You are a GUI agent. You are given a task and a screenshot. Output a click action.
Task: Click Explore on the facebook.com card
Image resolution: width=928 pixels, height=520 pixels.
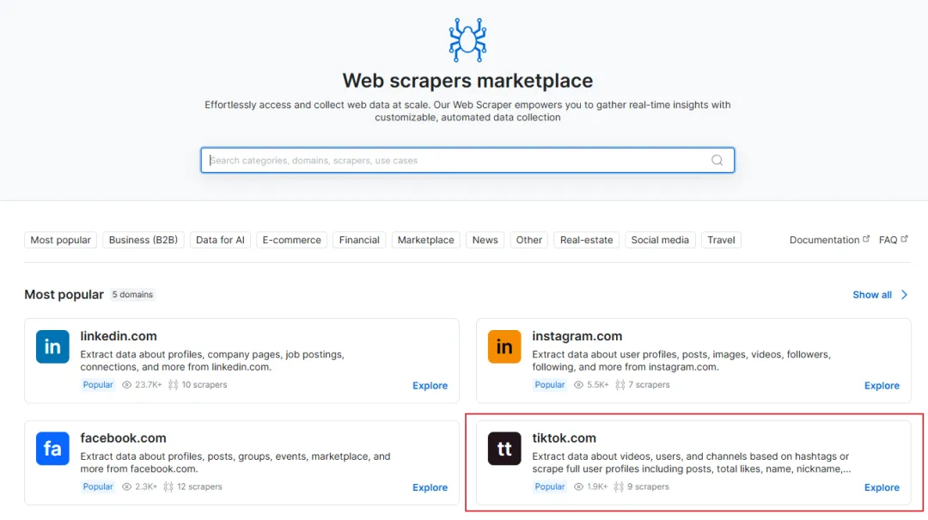pyautogui.click(x=430, y=487)
